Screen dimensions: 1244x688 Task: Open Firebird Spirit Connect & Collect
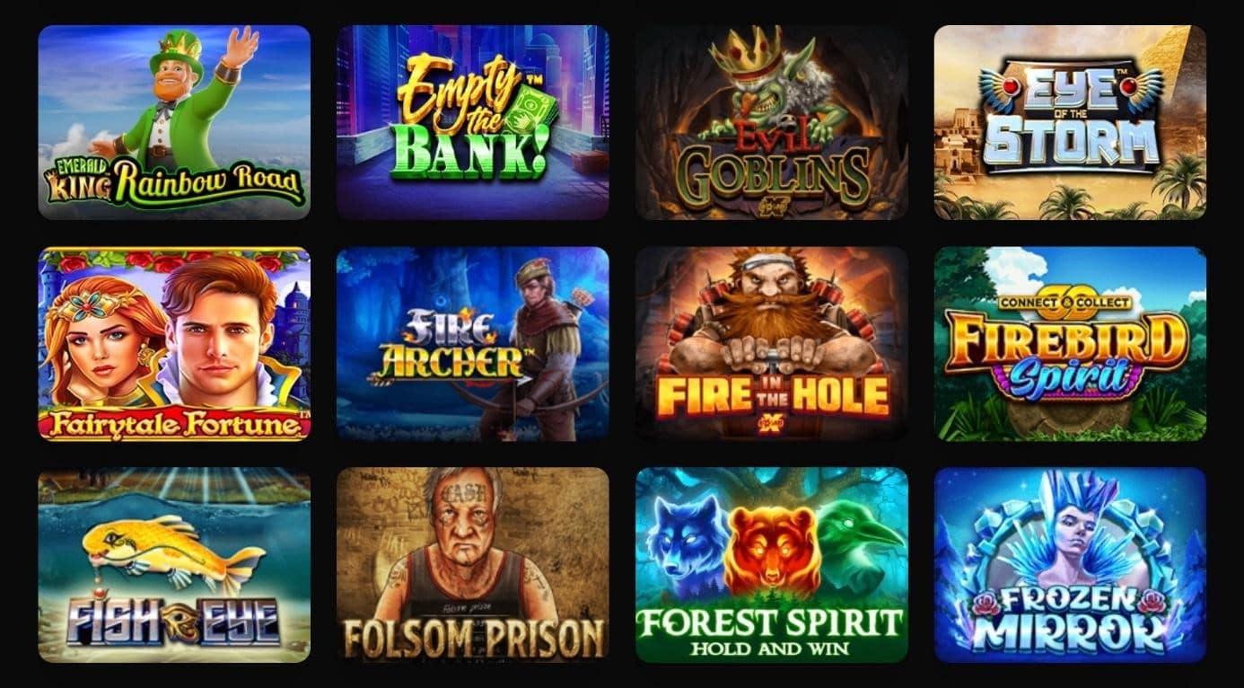pyautogui.click(x=1070, y=344)
